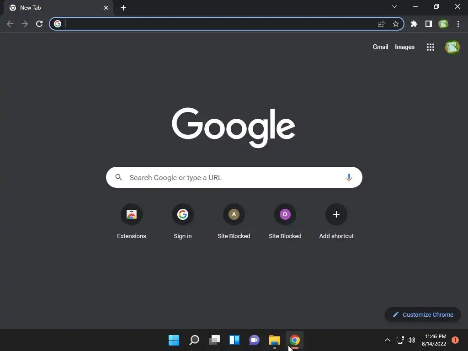Click the magnifier icon in the search box
468x351 pixels.
click(119, 177)
